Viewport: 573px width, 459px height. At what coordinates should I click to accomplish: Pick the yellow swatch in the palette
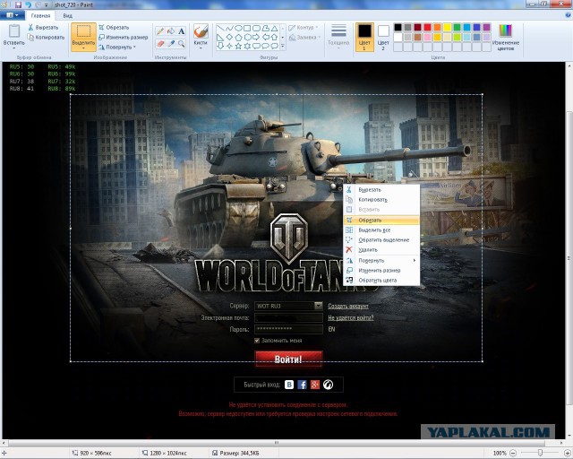tap(447, 27)
